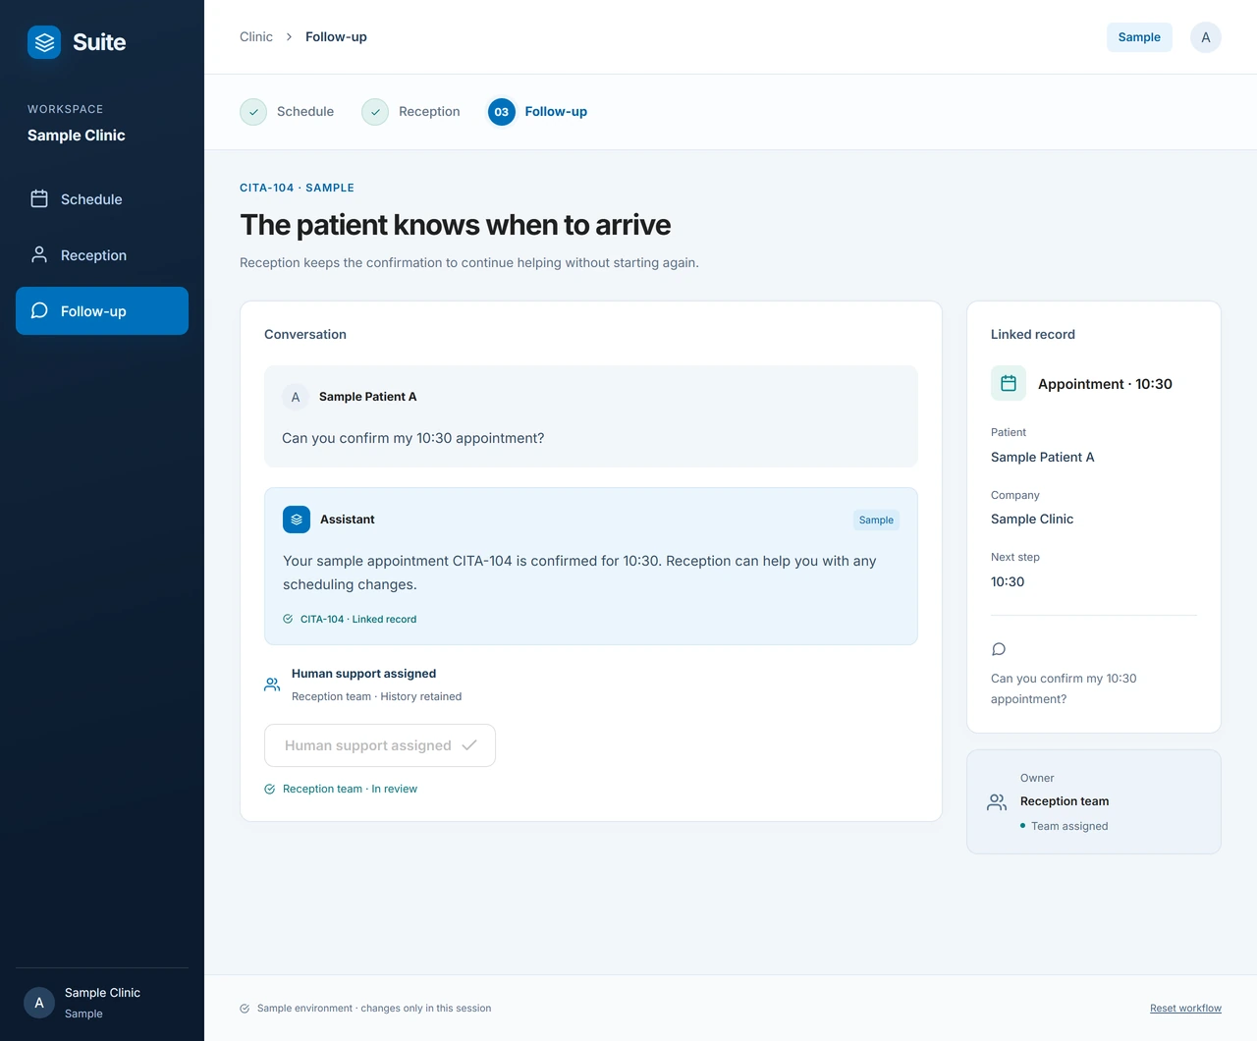Screen dimensions: 1257x1041
Task: Click the Suite logo icon
Action: 44,42
